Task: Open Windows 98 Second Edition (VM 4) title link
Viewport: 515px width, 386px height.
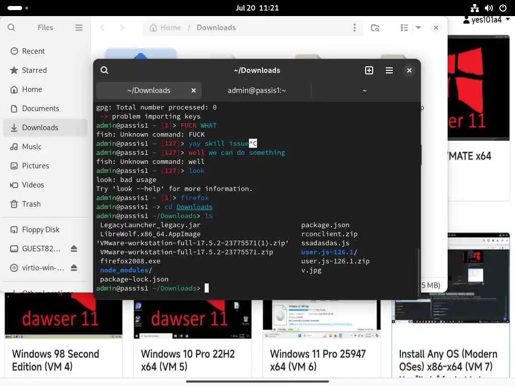Action: [x=55, y=360]
